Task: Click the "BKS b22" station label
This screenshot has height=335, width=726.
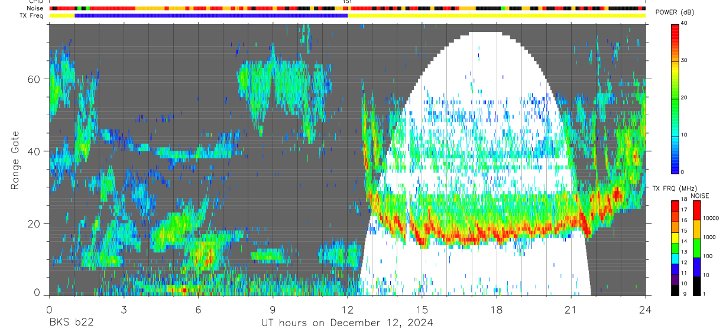Action: pyautogui.click(x=71, y=323)
